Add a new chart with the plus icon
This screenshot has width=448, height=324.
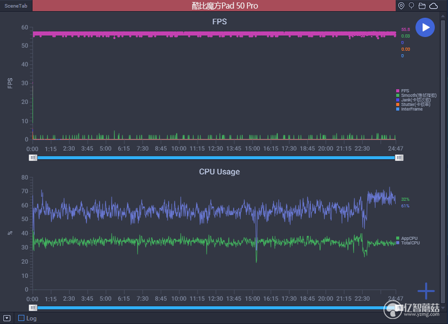[426, 291]
